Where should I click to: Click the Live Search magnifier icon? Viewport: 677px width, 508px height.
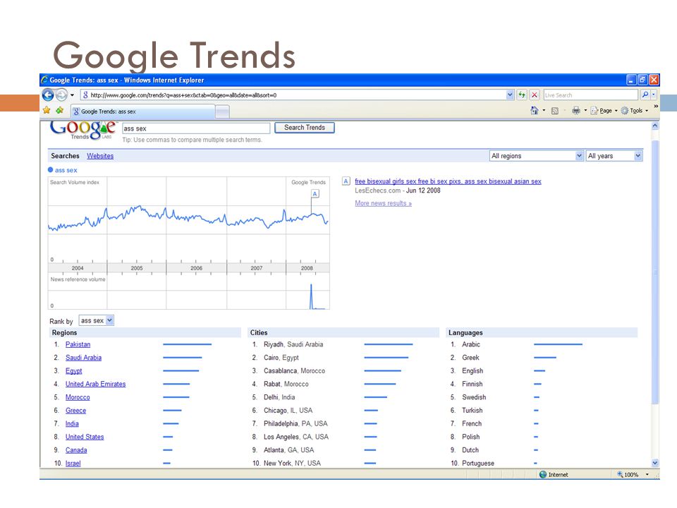point(645,95)
